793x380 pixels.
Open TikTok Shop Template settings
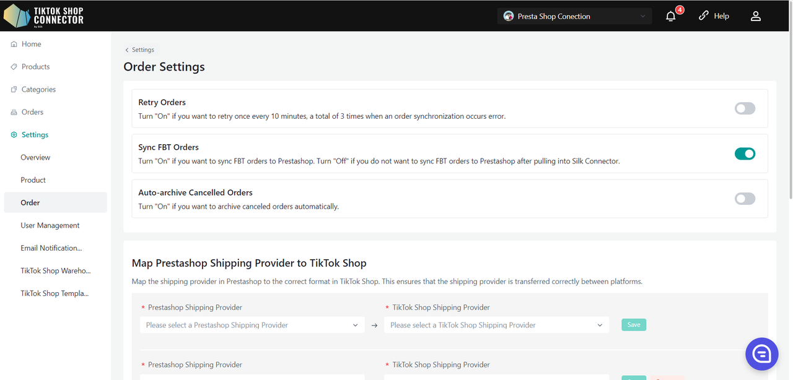(x=55, y=293)
